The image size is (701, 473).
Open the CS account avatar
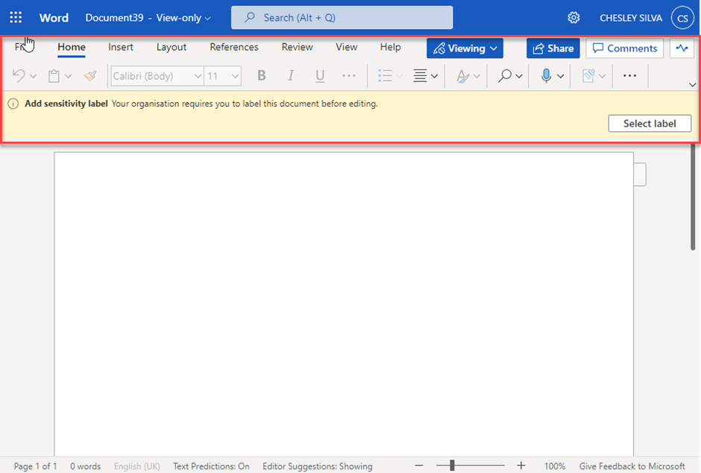point(682,18)
